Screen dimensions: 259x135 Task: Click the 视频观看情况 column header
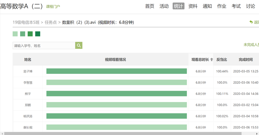(x=116, y=60)
